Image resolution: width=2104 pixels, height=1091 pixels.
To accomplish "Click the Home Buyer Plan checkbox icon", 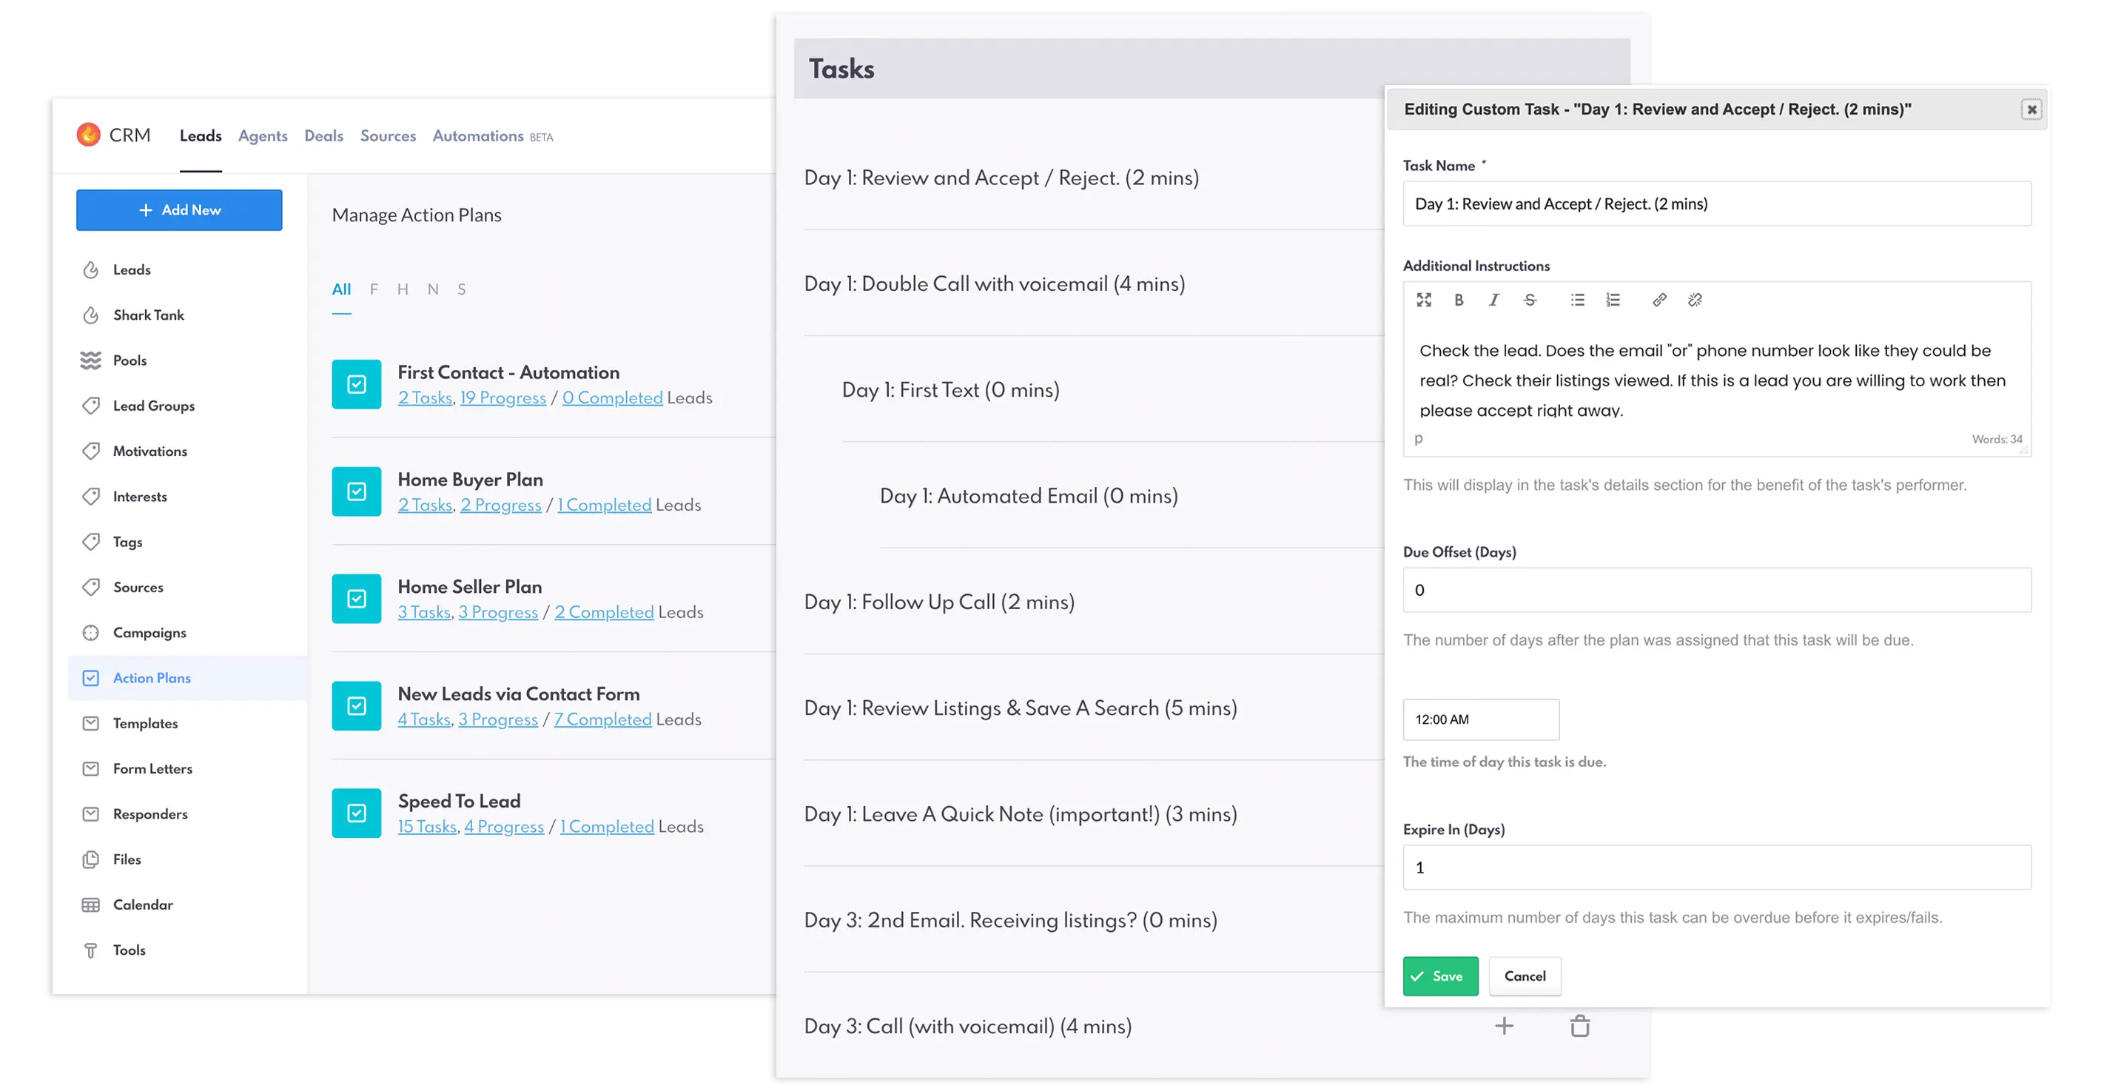I will pos(356,491).
